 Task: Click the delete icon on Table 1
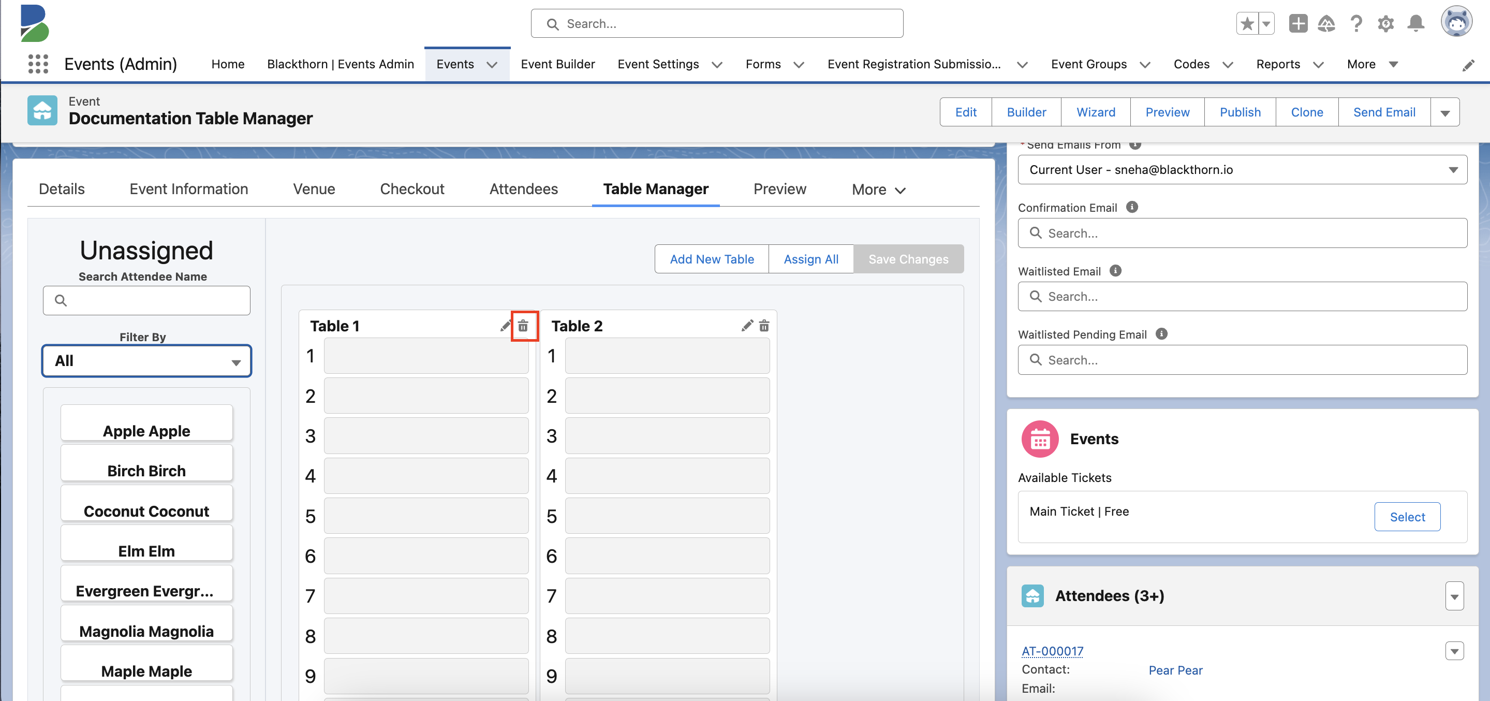click(x=525, y=325)
